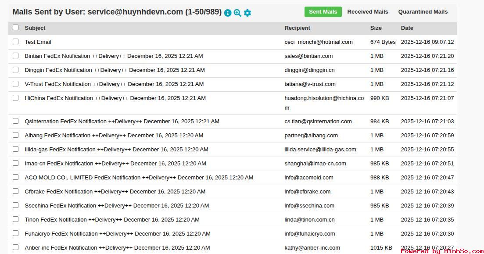
Task: Click recipient illida.service@illida-gas.com
Action: click(x=320, y=150)
